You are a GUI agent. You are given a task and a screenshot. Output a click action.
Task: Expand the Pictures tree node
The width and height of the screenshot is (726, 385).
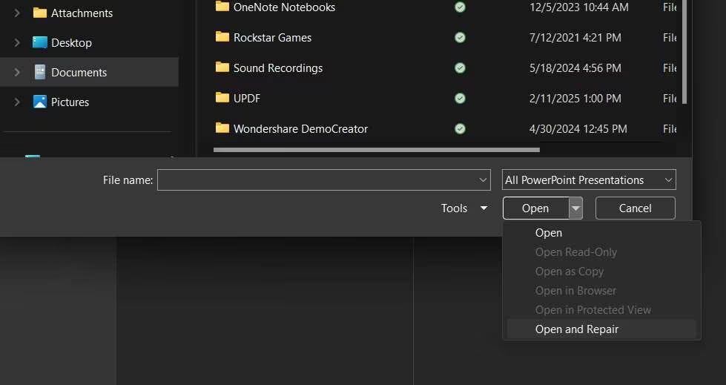click(x=17, y=102)
